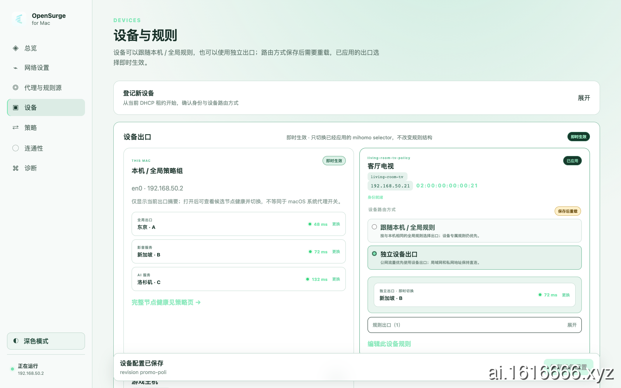
Task: Click the 网络设置 sidebar icon
Action: click(16, 68)
